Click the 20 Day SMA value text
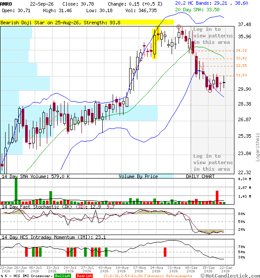 click(x=197, y=10)
